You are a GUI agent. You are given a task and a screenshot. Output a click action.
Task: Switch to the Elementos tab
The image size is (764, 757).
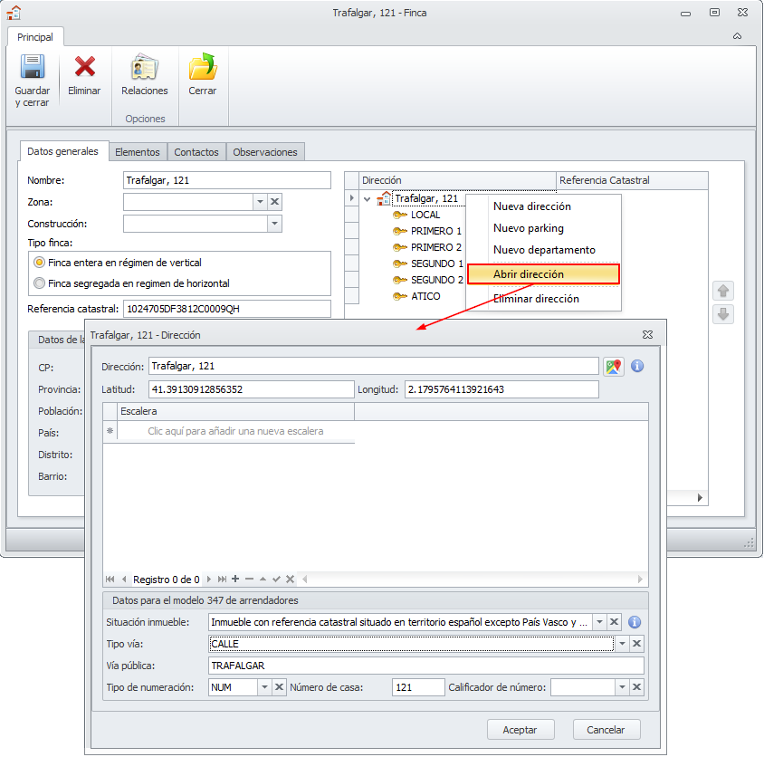pos(138,152)
